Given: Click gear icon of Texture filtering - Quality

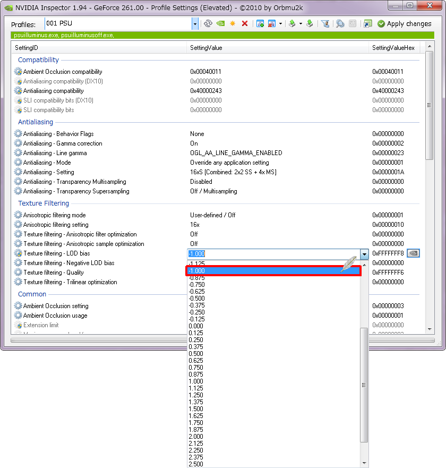Looking at the screenshot, I should pyautogui.click(x=18, y=272).
